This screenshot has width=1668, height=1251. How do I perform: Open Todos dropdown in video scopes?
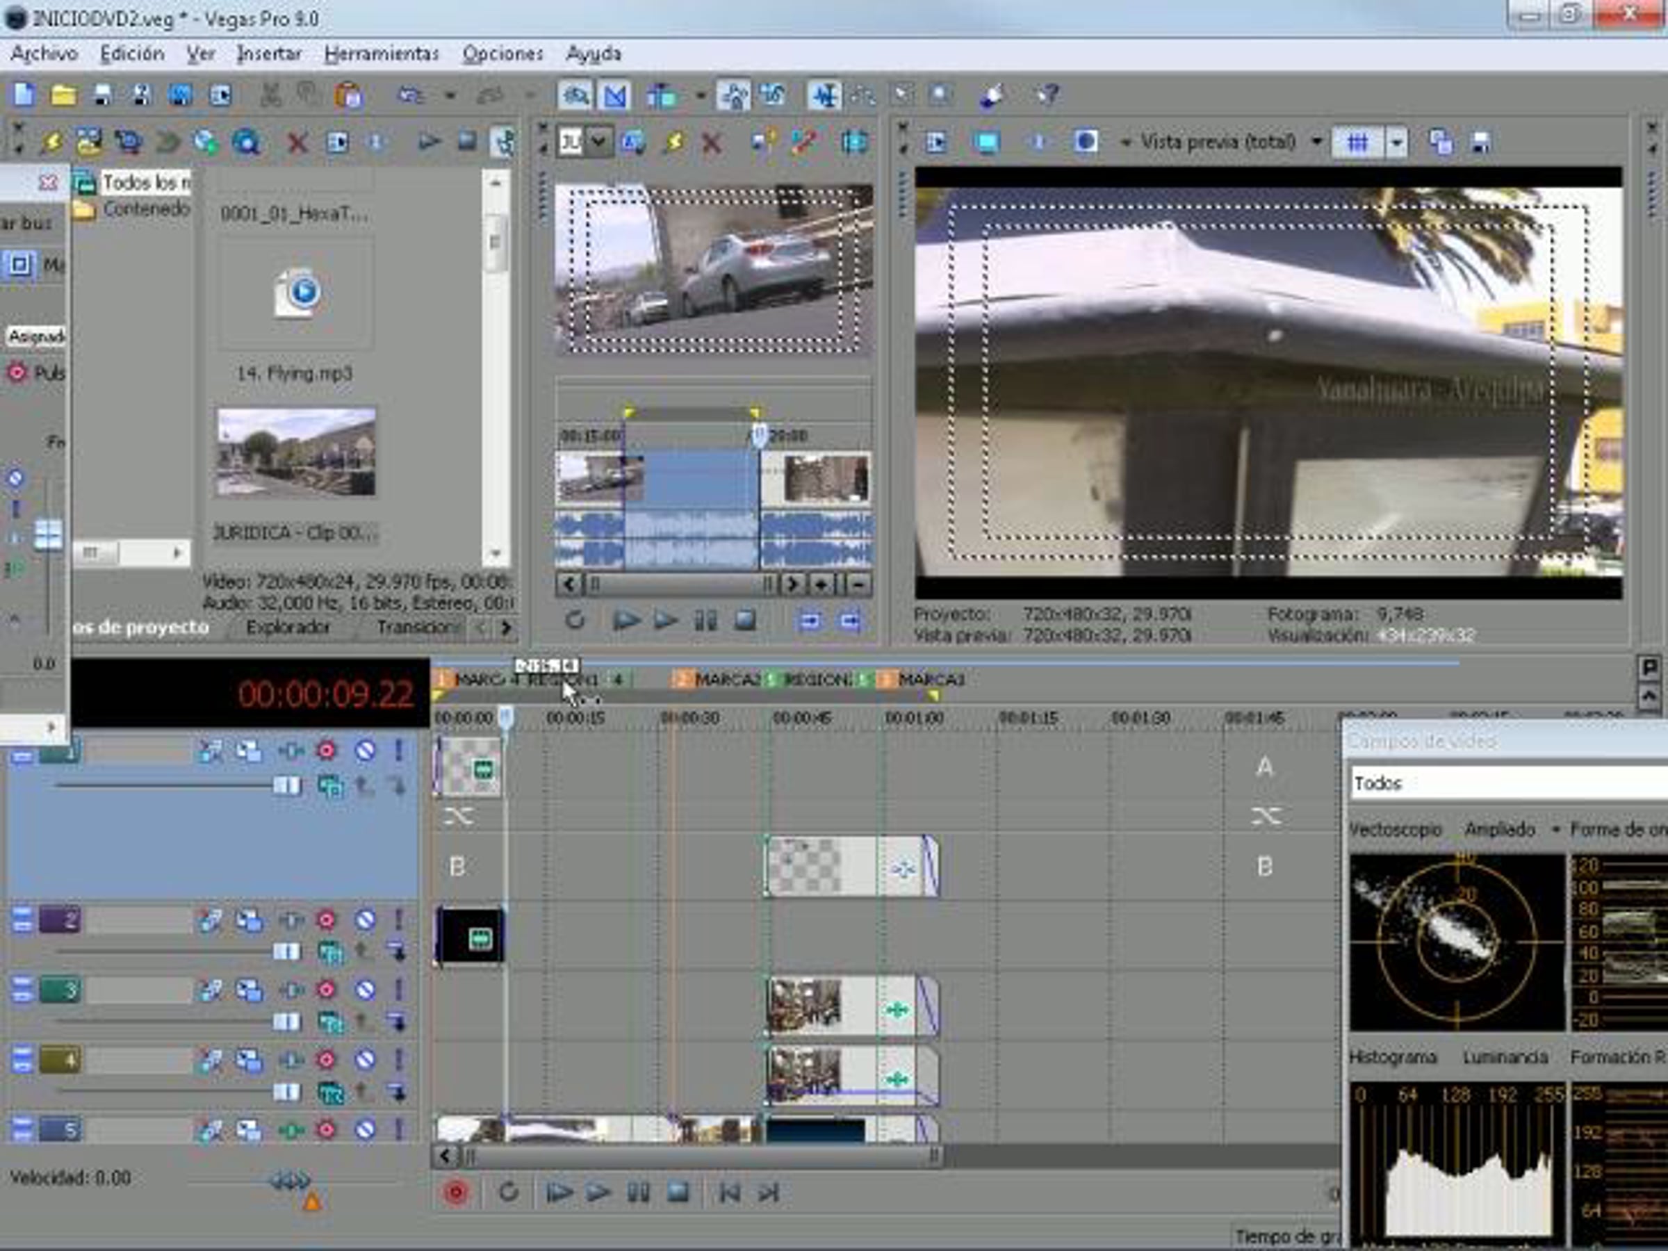pos(1508,783)
